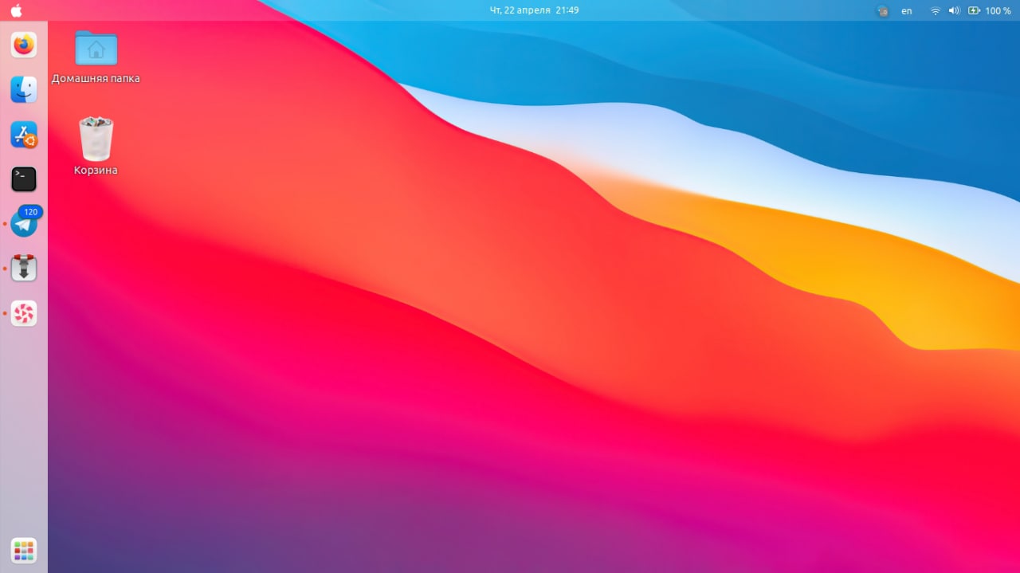This screenshot has width=1020, height=573.
Task: Click the 100 % battery text
Action: [x=998, y=11]
